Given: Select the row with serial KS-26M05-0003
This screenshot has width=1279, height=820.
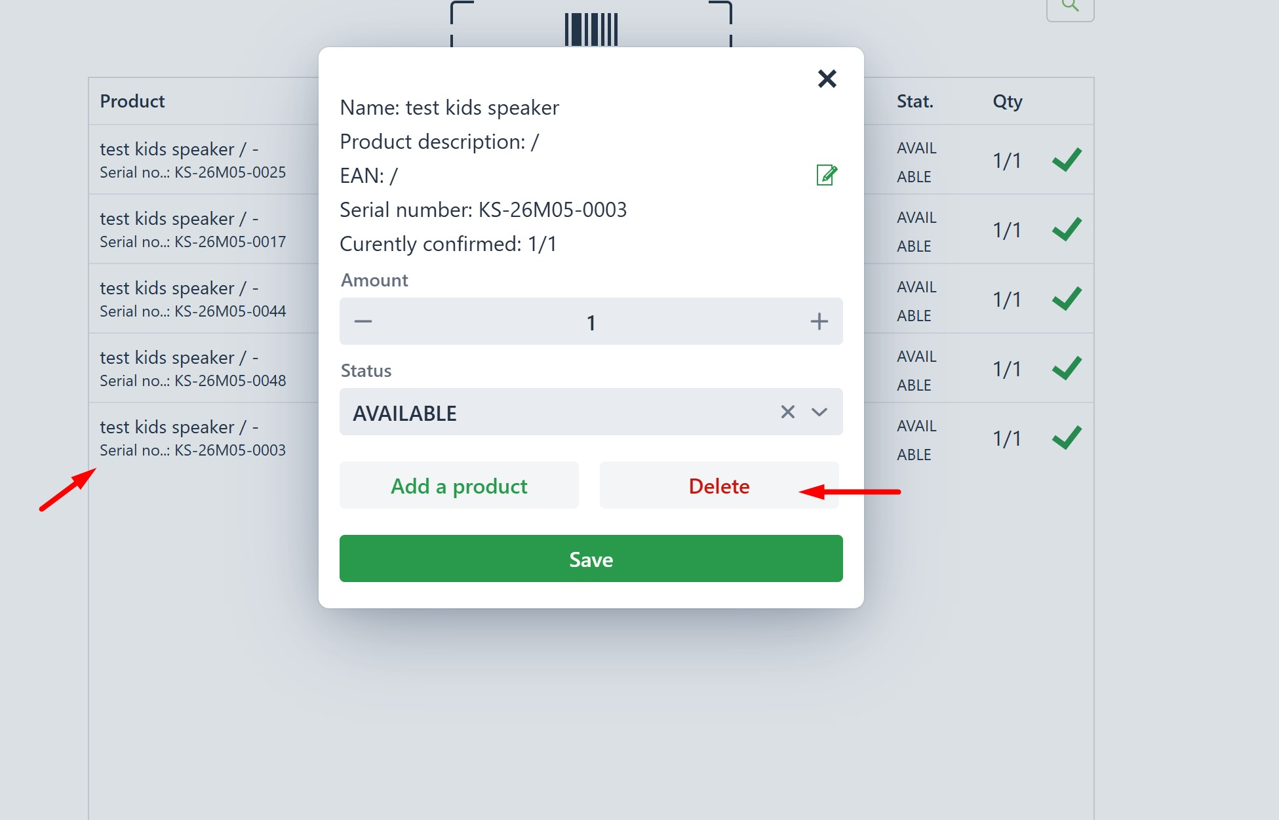Looking at the screenshot, I should coord(204,437).
